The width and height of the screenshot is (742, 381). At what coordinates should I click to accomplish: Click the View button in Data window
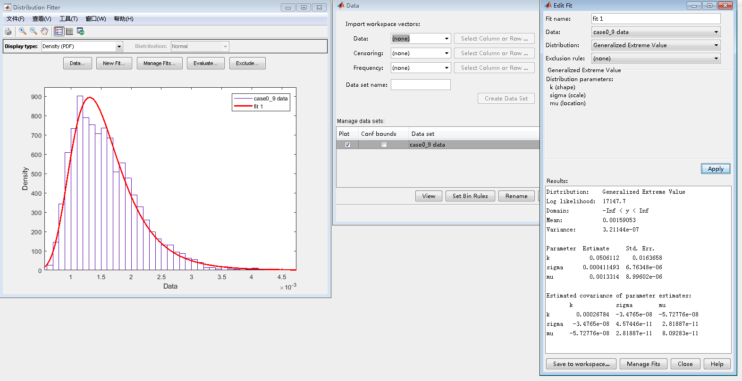[429, 196]
